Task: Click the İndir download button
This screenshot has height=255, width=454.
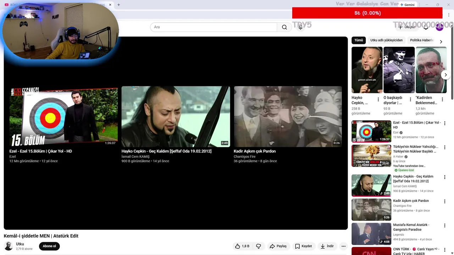Action: point(327,246)
